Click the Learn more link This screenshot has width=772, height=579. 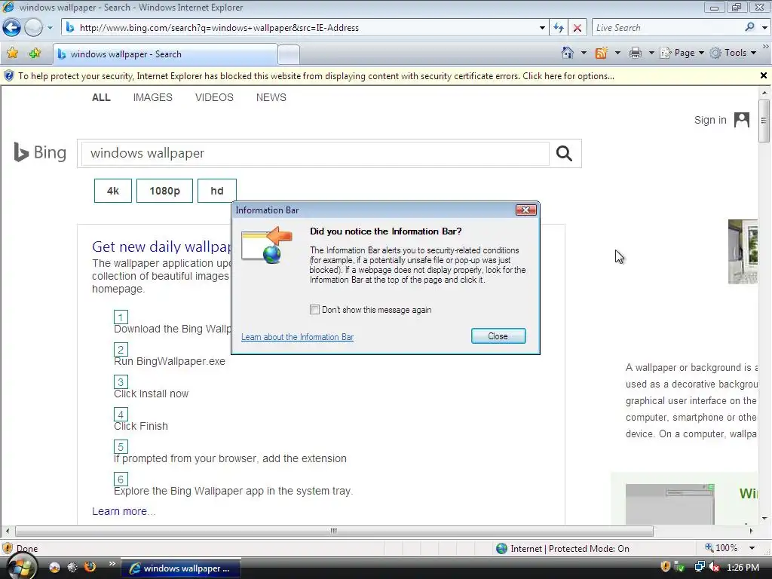coord(123,511)
